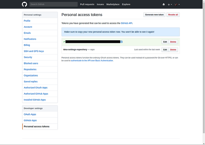Click the 'Last used within the last week' text
Viewport: 205px width, 145px height.
[x=147, y=50]
